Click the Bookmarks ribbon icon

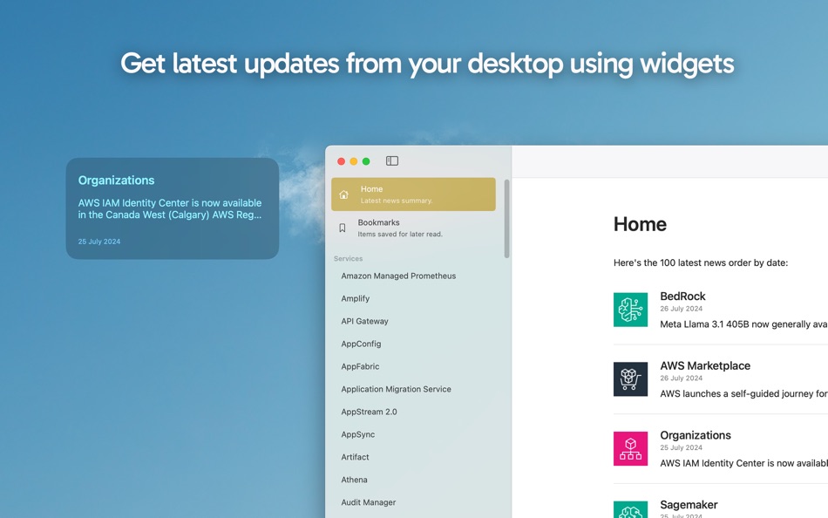(x=343, y=228)
